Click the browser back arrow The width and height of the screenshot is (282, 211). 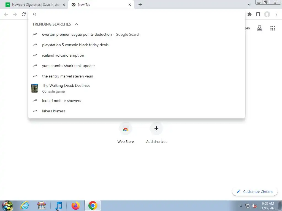6,14
